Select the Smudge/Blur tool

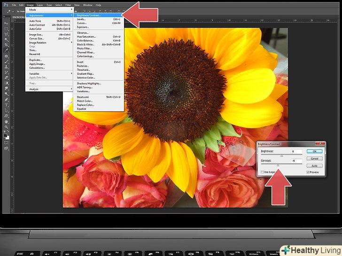point(6,88)
